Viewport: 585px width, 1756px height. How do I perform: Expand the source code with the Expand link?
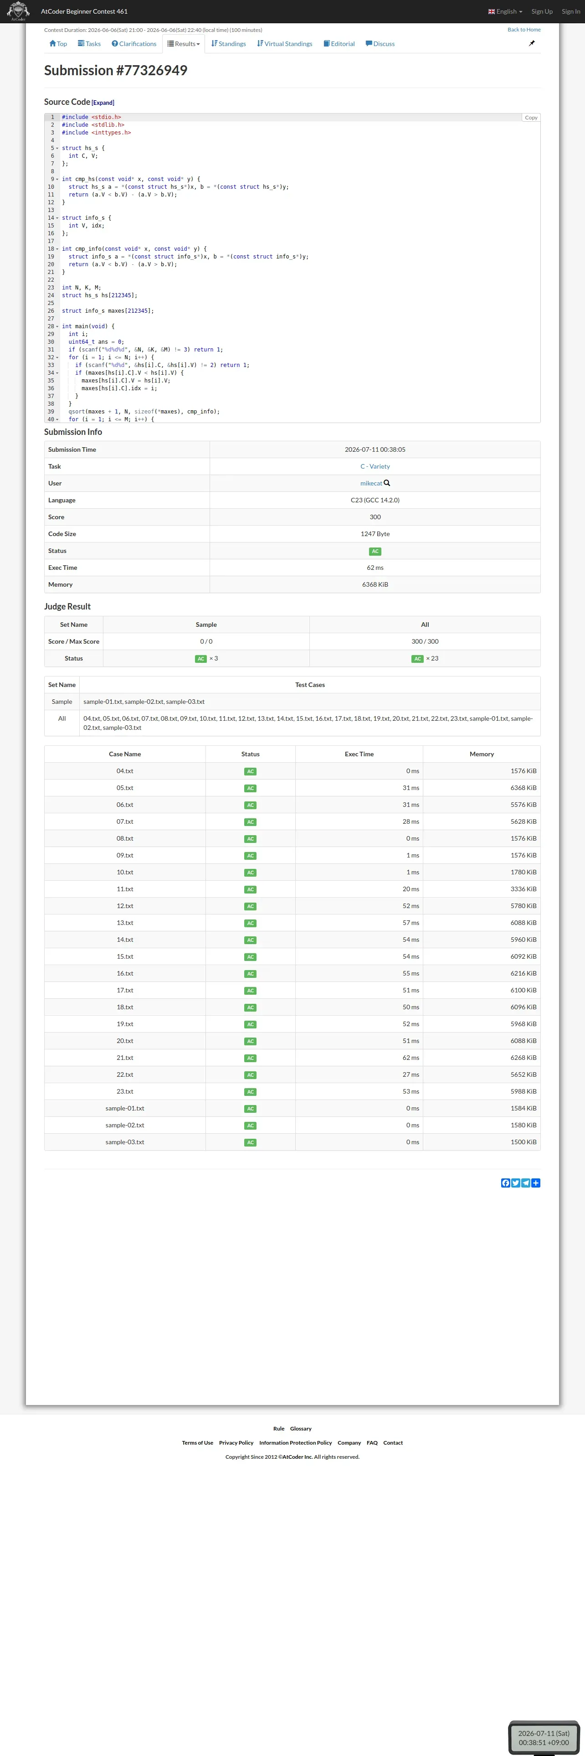(x=103, y=103)
